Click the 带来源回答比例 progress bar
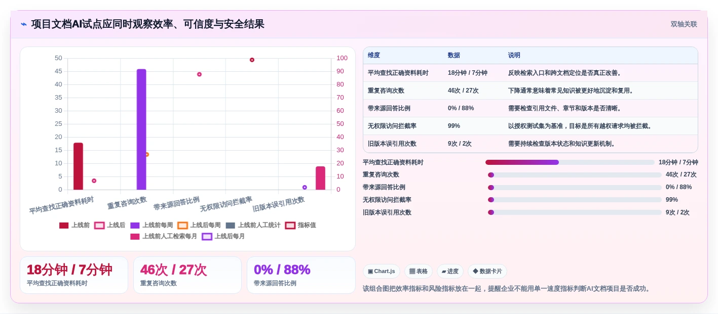This screenshot has height=314, width=718. click(x=575, y=187)
